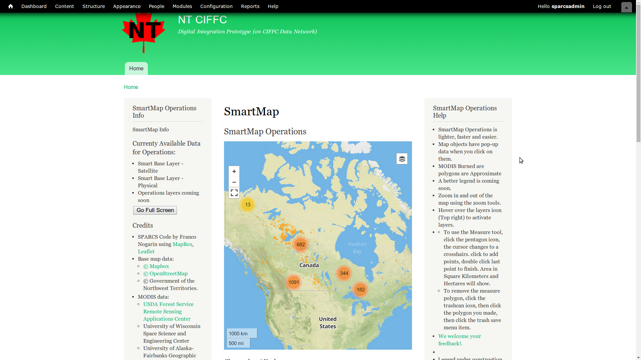Click the 344 marker cluster
641x360 pixels.
(344, 273)
